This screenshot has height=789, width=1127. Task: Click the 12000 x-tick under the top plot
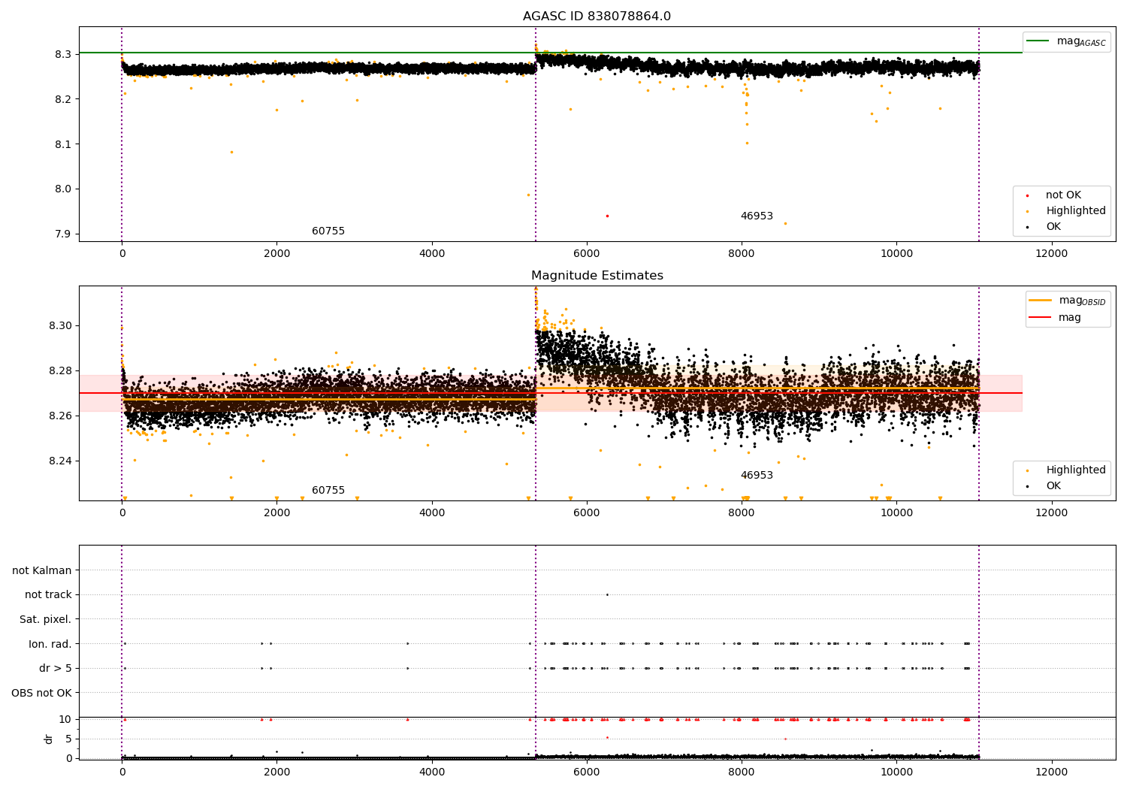[1051, 254]
